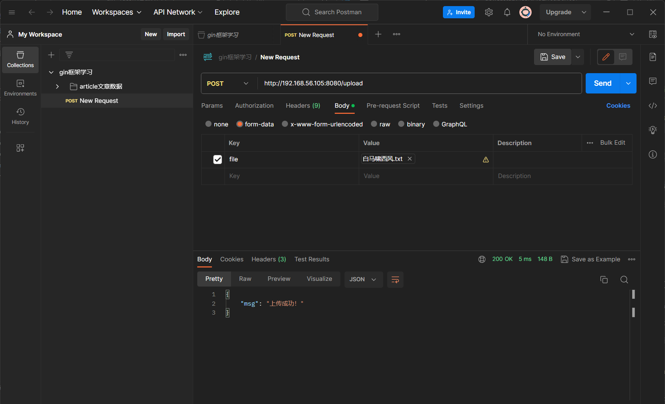Open user avatar profile
The height and width of the screenshot is (404, 665).
(525, 12)
